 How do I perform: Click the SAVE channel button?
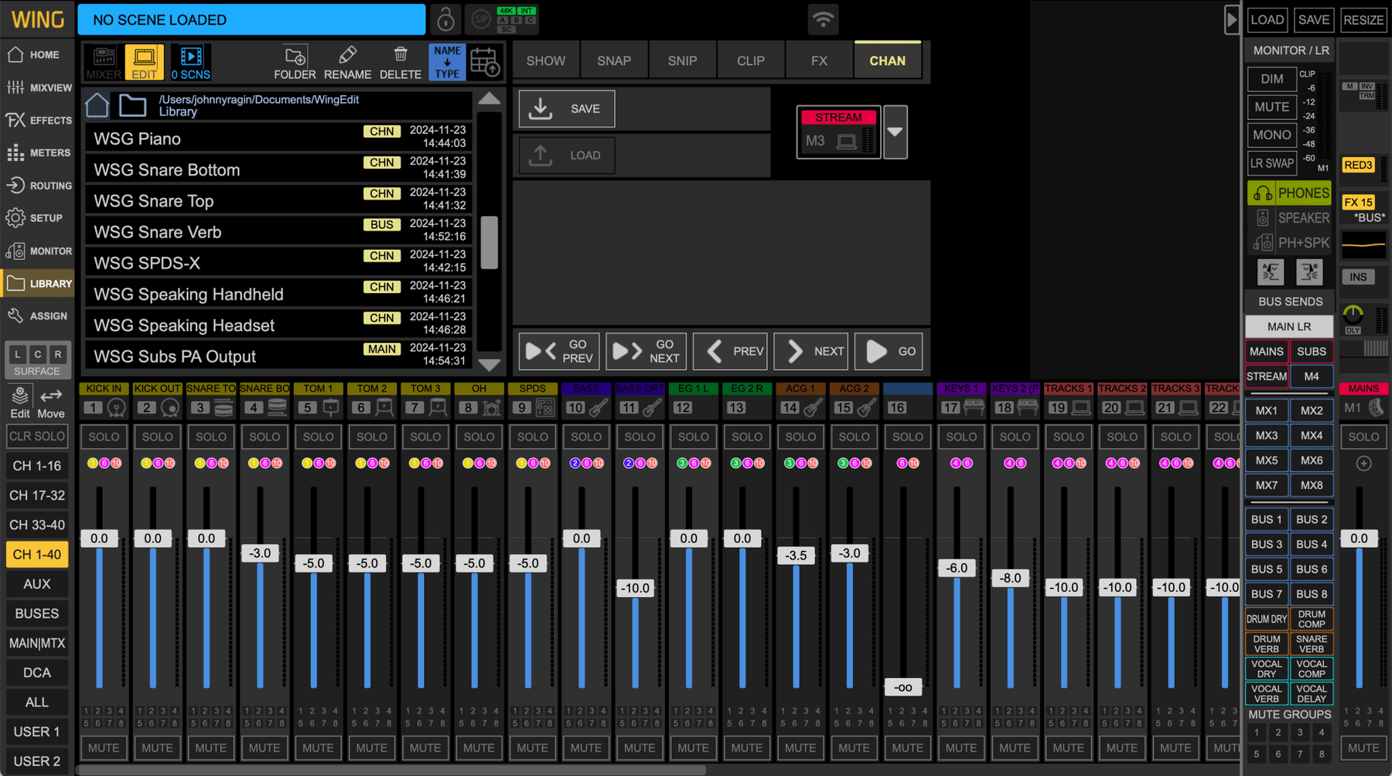click(x=567, y=109)
